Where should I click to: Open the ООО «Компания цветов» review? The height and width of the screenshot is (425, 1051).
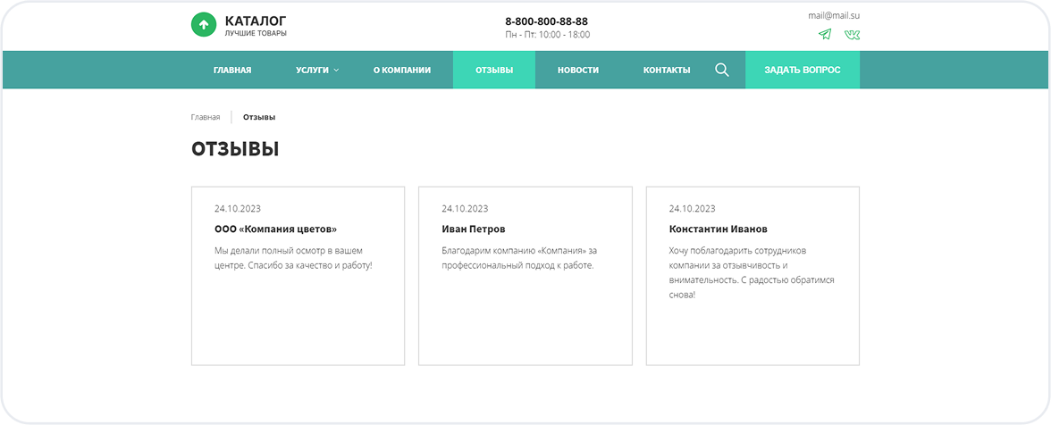tap(275, 229)
